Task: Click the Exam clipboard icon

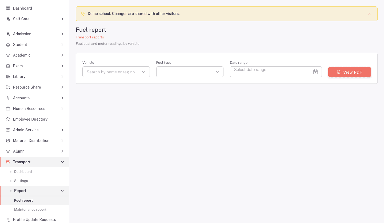Action: tap(8, 66)
